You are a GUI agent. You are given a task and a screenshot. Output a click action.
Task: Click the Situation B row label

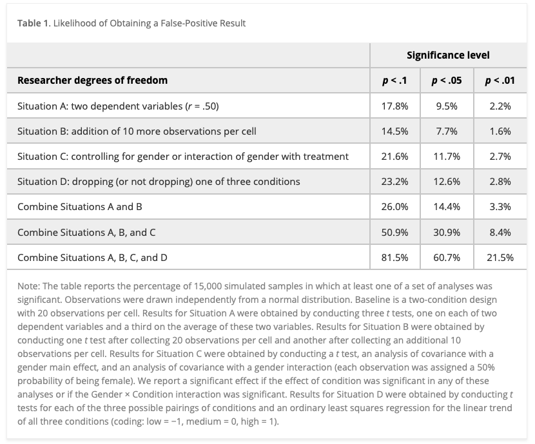click(x=137, y=131)
